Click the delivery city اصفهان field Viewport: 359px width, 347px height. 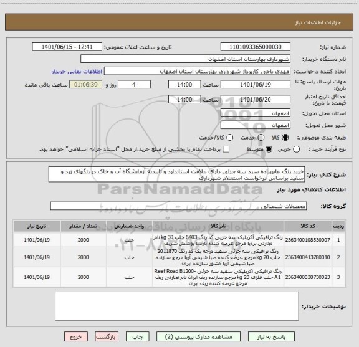pyautogui.click(x=256, y=125)
